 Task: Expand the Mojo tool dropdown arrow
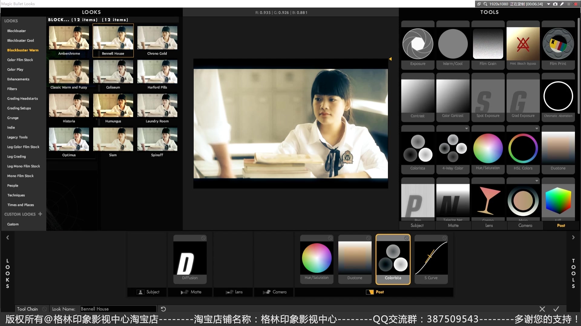(x=537, y=181)
